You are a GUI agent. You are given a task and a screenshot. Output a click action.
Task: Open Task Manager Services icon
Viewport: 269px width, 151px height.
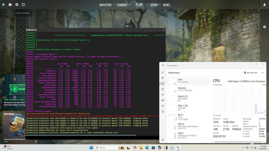click(x=163, y=112)
